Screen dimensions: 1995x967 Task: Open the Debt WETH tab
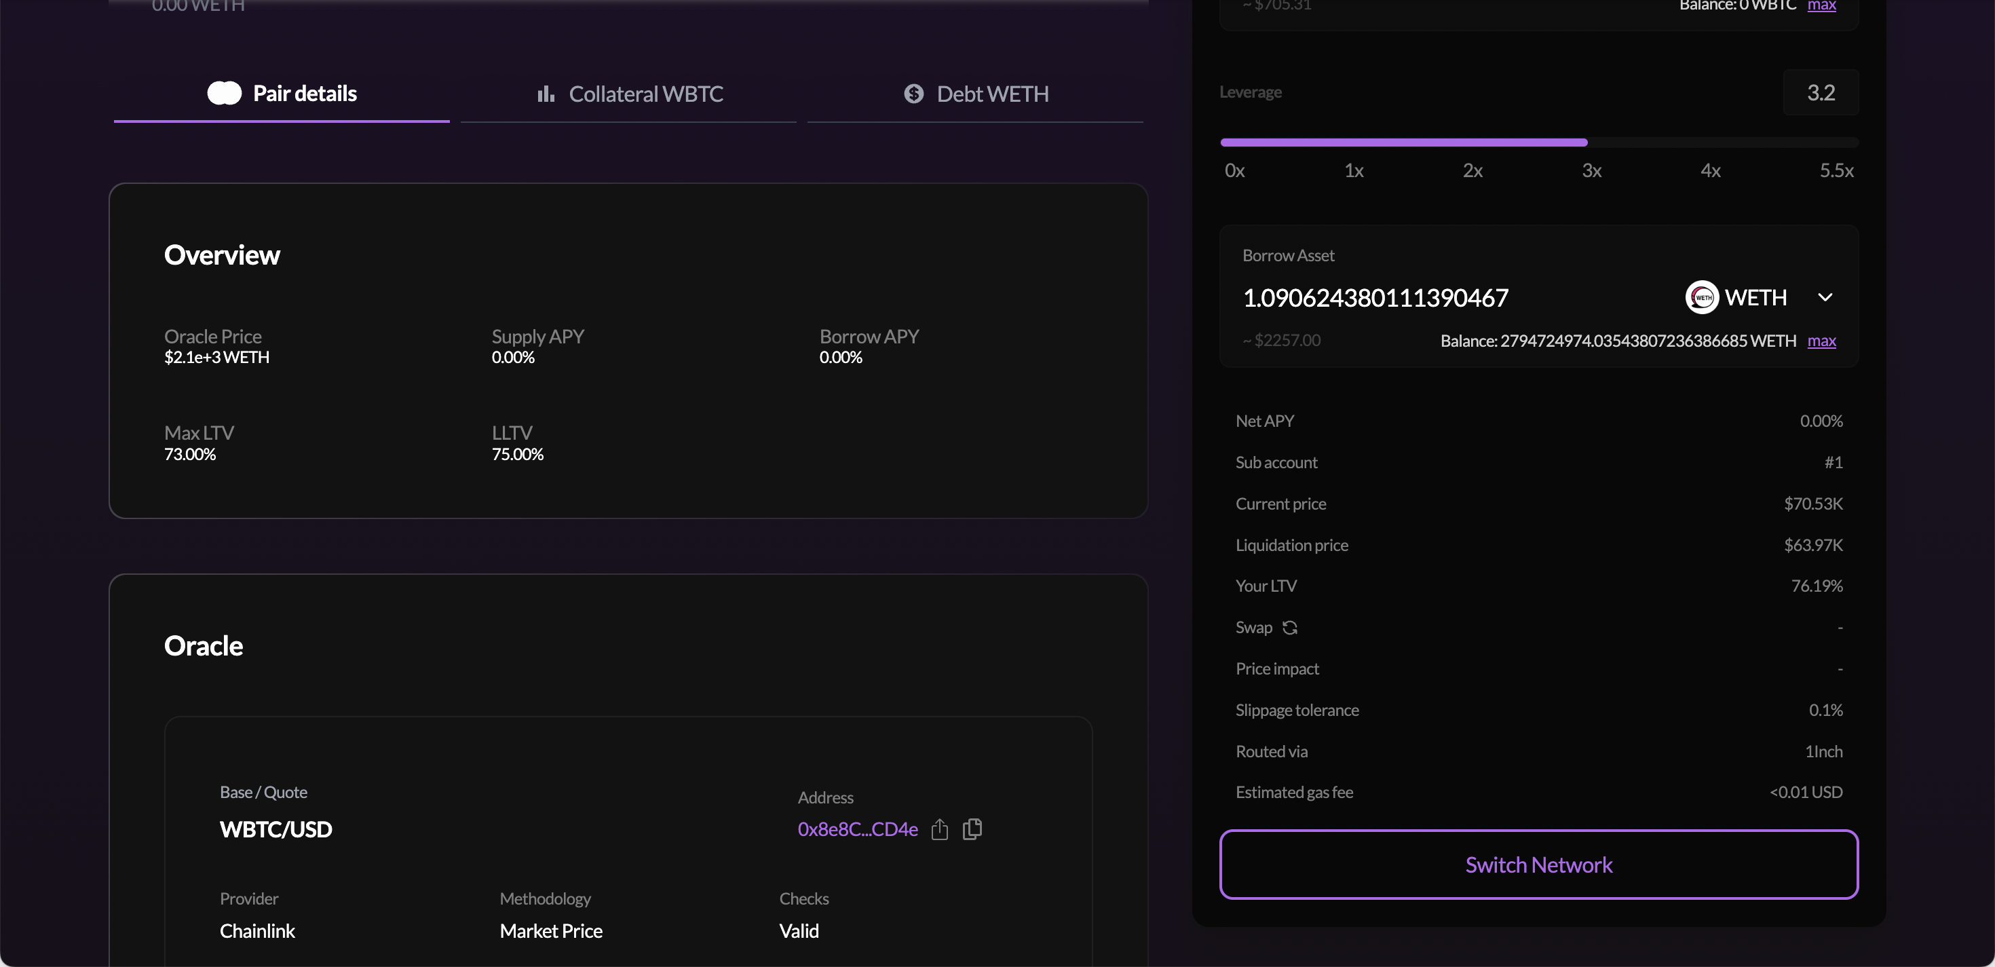[992, 93]
